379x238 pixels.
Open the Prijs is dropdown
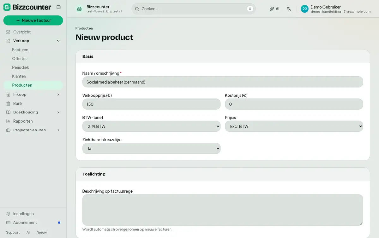tap(294, 126)
